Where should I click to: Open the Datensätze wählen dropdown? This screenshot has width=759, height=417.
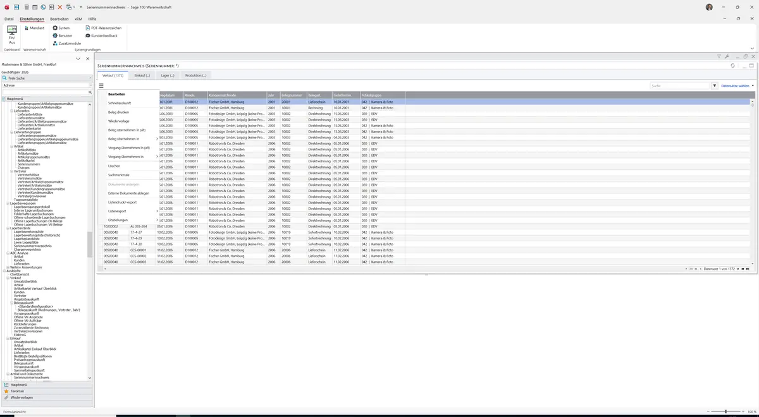pyautogui.click(x=737, y=85)
